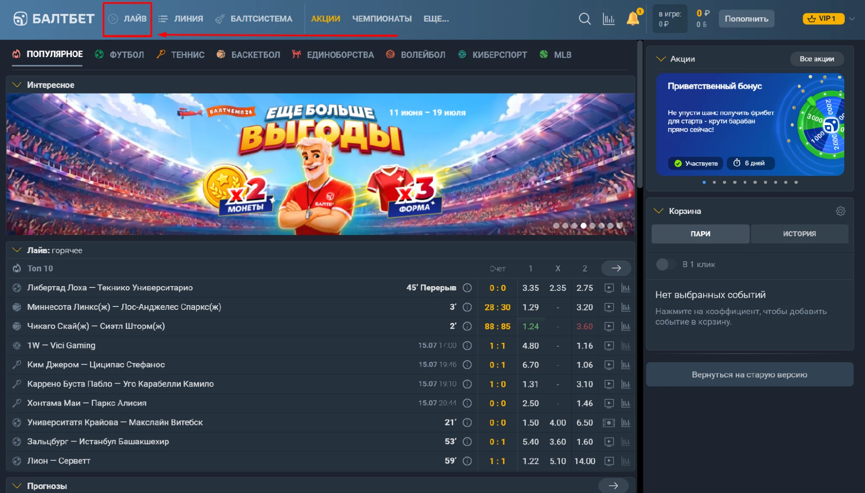
Task: Click the notification bell icon
Action: pos(633,19)
